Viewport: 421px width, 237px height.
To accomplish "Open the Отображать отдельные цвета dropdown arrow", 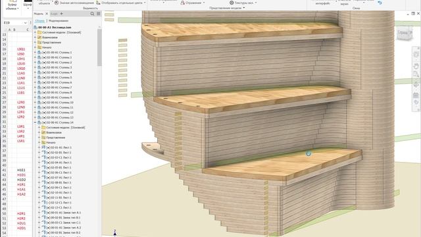I will [145, 3].
